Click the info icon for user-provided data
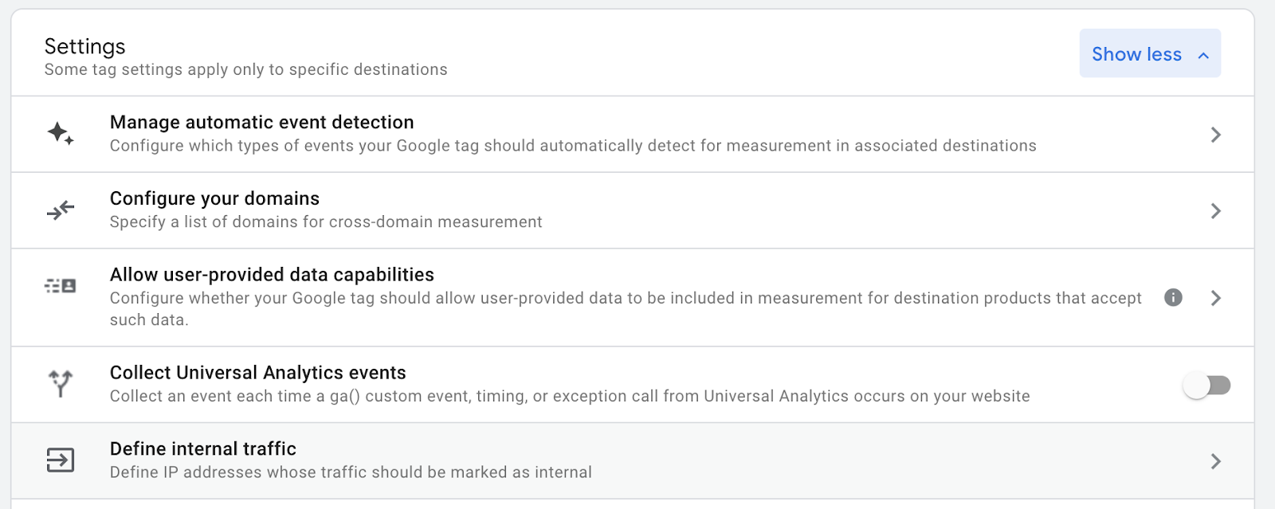 pyautogui.click(x=1173, y=298)
